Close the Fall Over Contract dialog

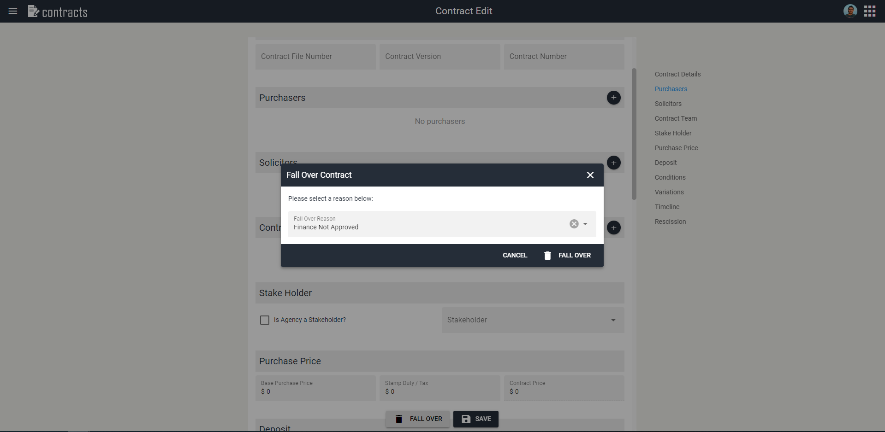click(x=590, y=175)
